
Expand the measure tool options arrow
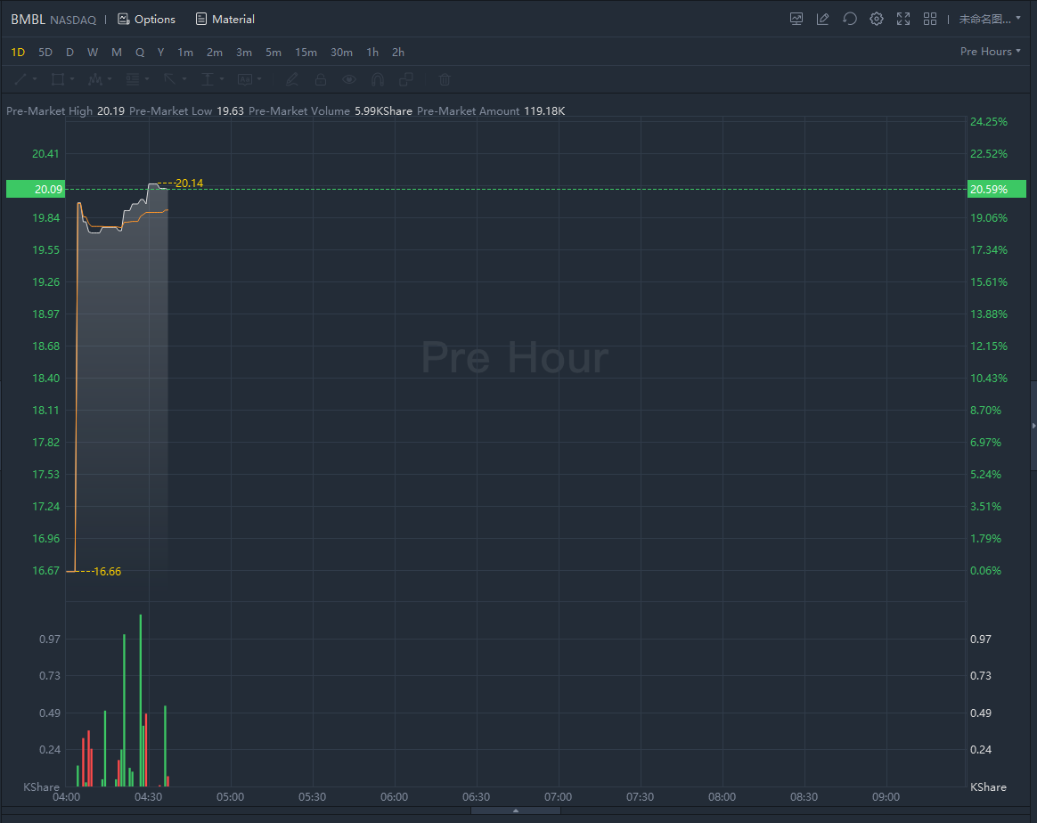point(222,79)
